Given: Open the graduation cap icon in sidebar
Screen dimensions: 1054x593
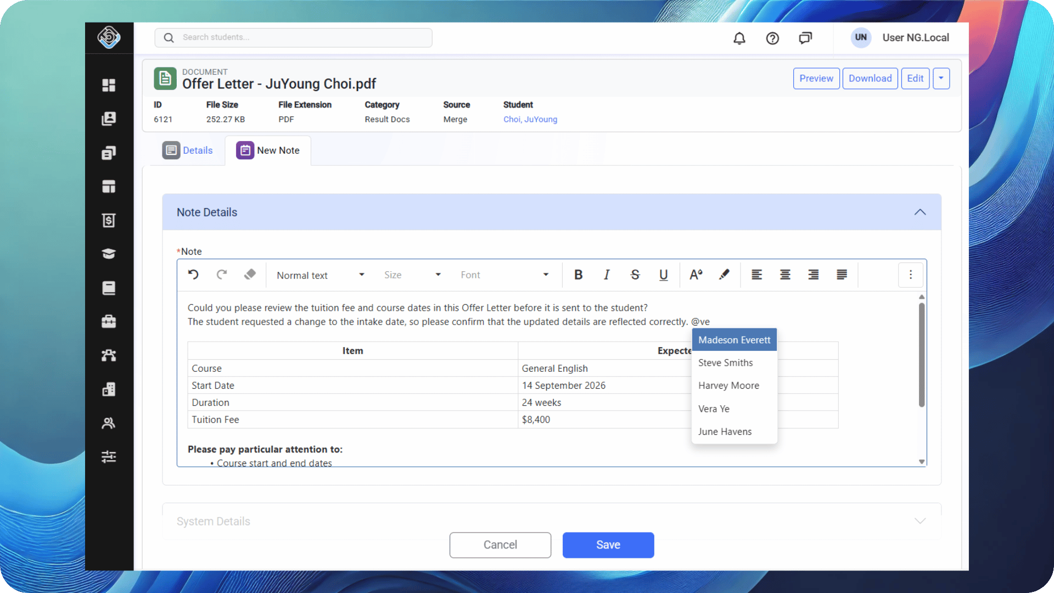Looking at the screenshot, I should pyautogui.click(x=109, y=254).
